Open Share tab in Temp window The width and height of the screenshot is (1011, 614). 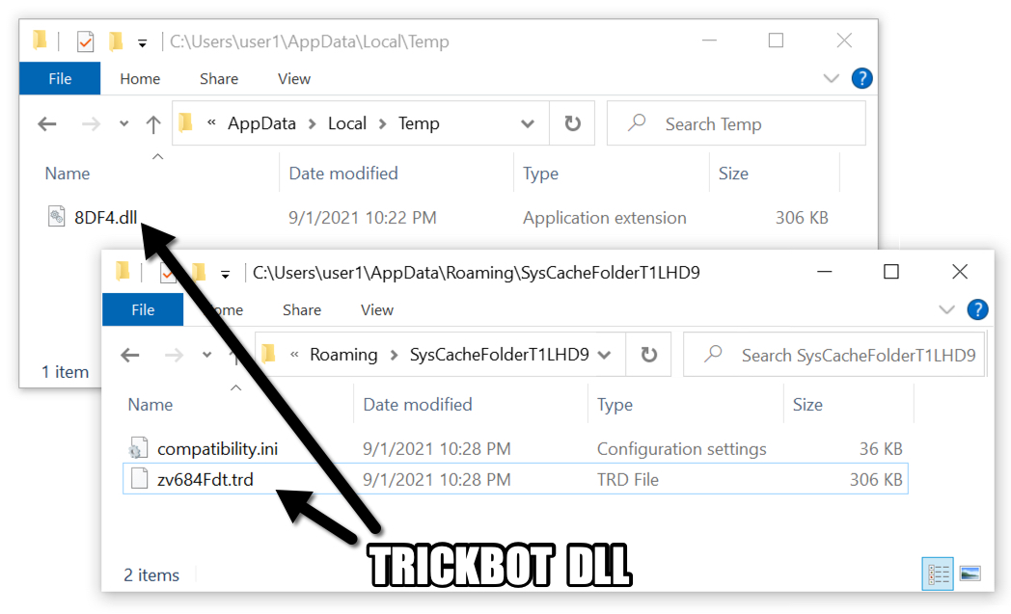[x=219, y=79]
